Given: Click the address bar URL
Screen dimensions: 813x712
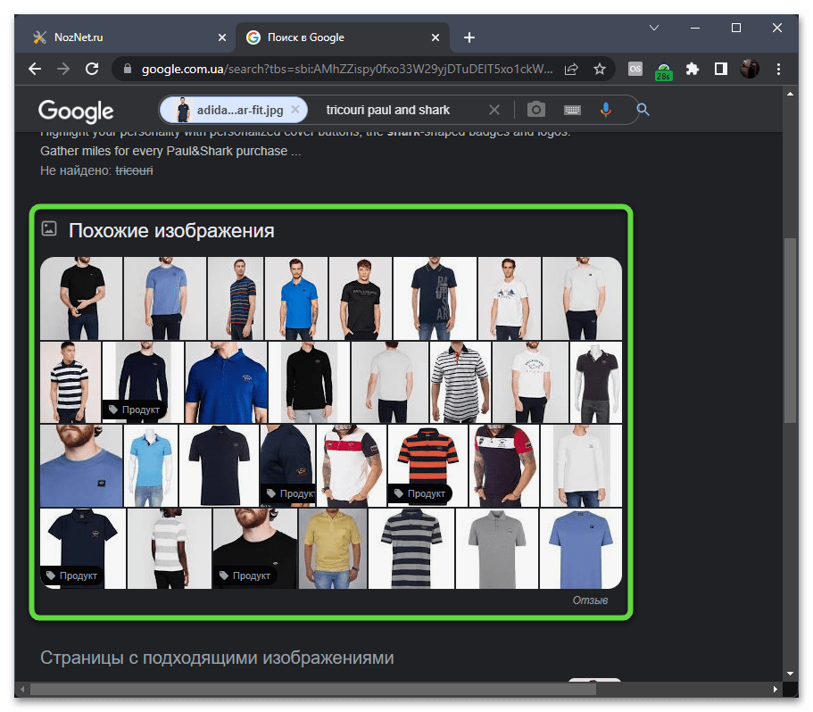Looking at the screenshot, I should [x=347, y=69].
